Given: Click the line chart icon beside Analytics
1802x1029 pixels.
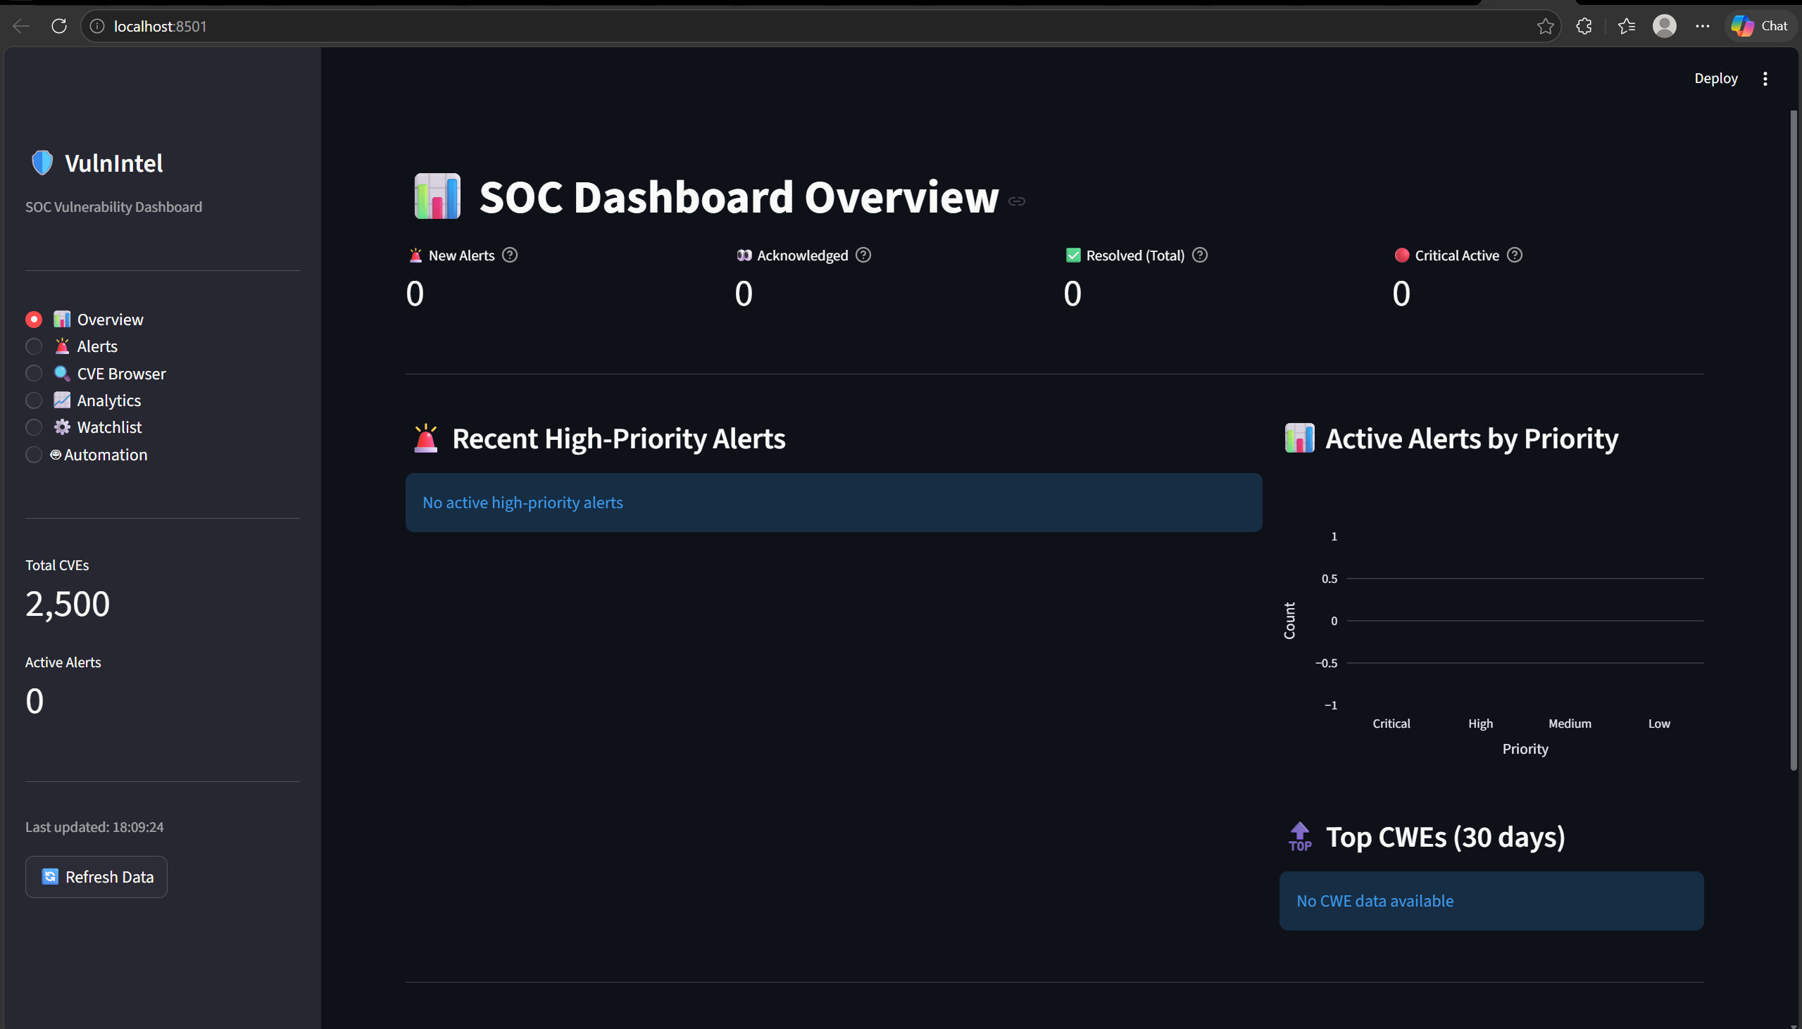Looking at the screenshot, I should 62,400.
